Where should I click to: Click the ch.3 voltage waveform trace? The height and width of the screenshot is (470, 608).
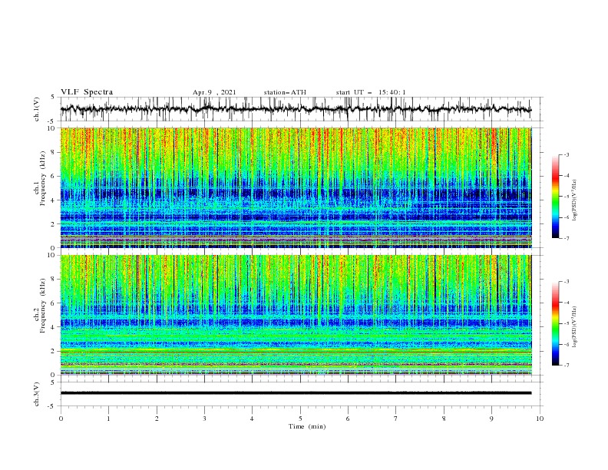coord(296,393)
